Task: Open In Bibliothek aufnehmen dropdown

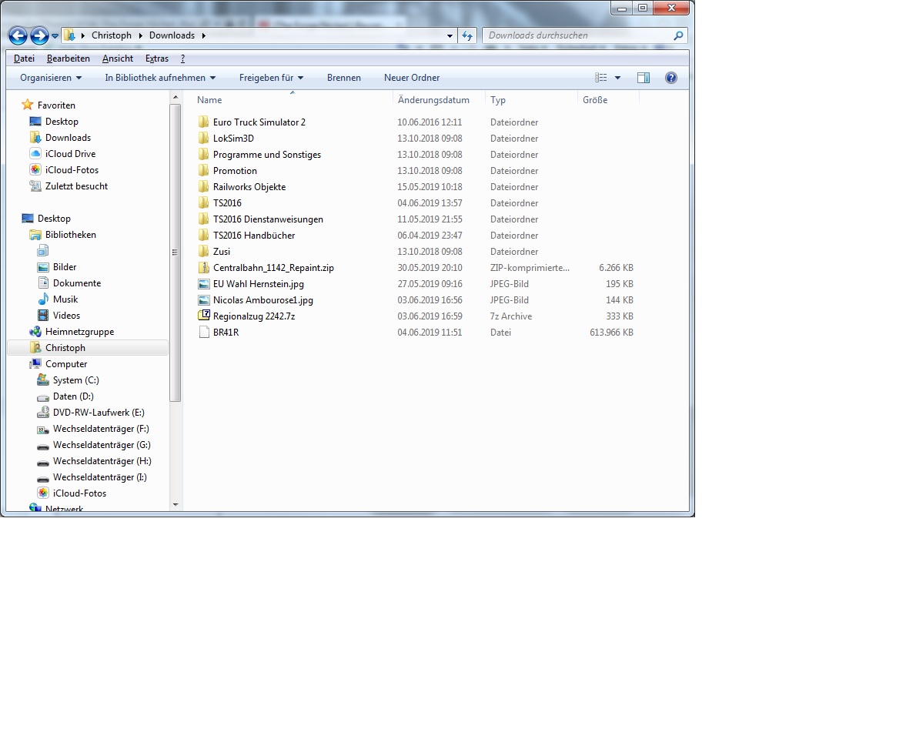Action: pos(160,78)
